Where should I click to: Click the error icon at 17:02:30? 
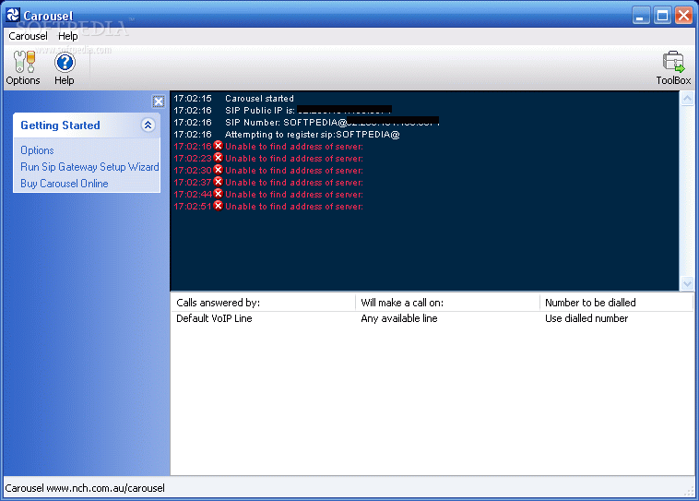[218, 170]
